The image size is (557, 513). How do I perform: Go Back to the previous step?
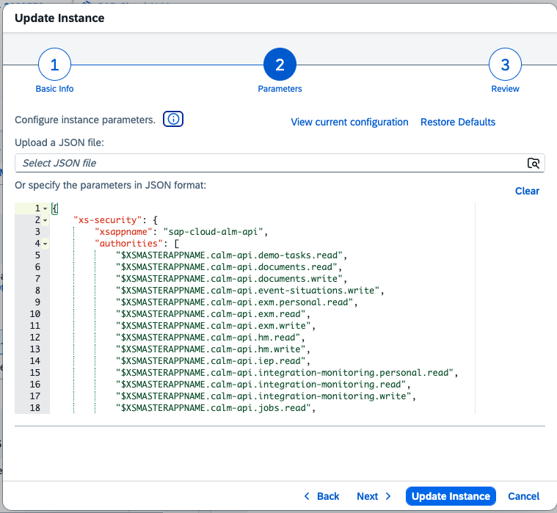(321, 496)
